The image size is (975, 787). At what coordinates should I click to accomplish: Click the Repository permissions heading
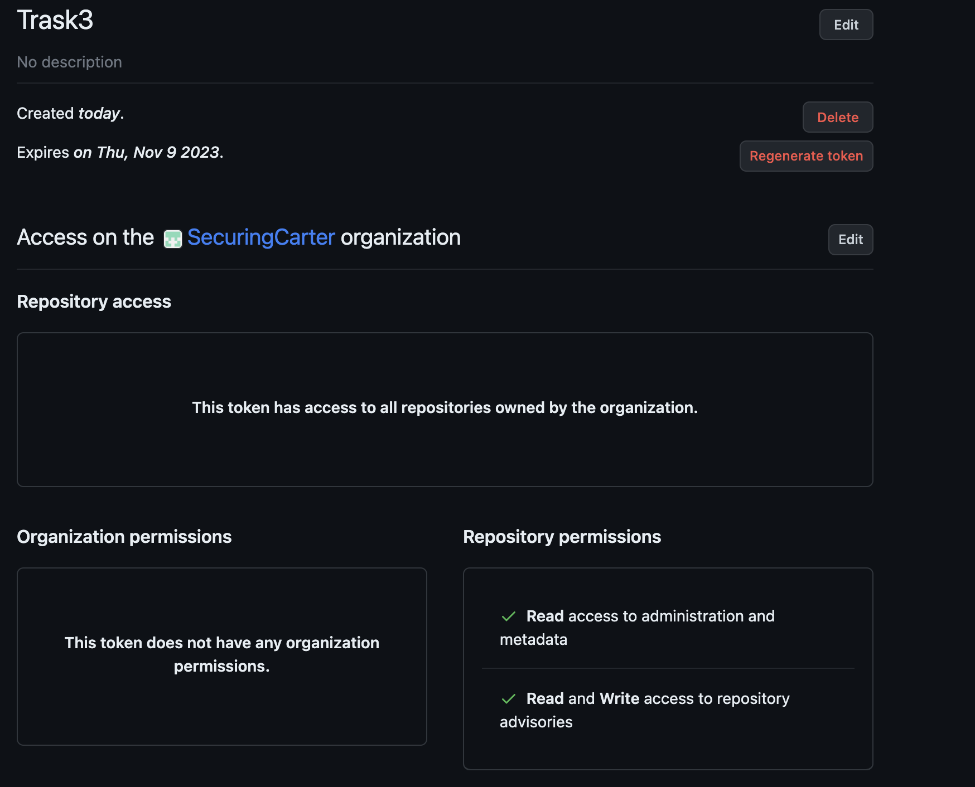pyautogui.click(x=562, y=537)
